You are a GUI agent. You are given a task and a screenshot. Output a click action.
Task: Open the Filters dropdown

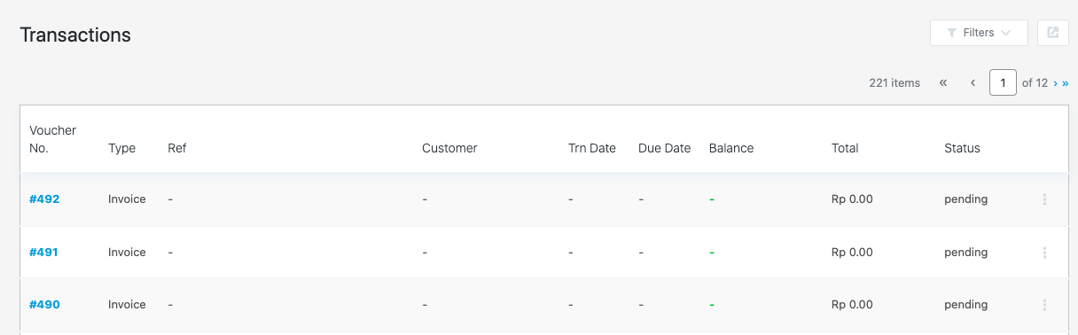(979, 33)
